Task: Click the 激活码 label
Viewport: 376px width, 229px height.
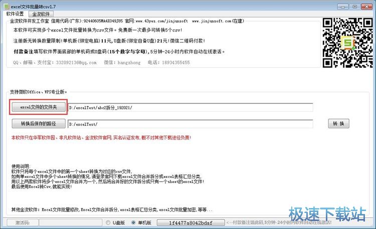Action: pyautogui.click(x=22, y=222)
